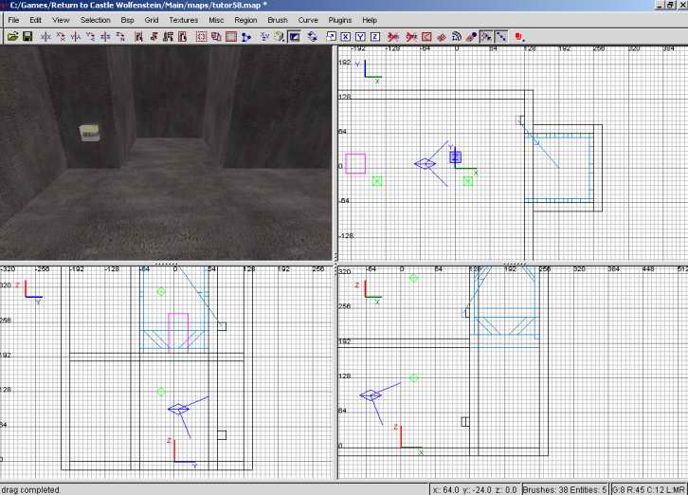Open the File menu
This screenshot has width=688, height=495.
click(x=13, y=19)
